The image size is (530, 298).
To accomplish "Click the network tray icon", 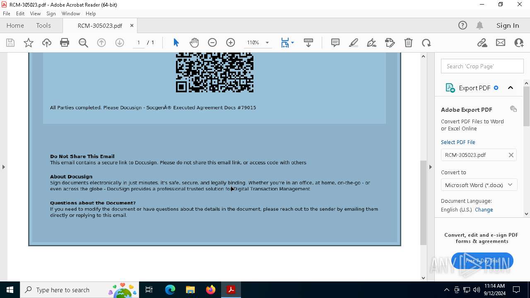I will point(467,290).
